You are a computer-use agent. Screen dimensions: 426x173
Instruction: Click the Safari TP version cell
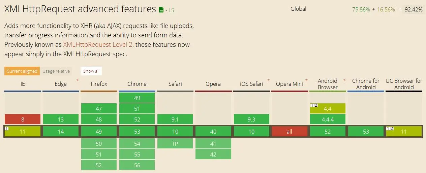point(175,143)
